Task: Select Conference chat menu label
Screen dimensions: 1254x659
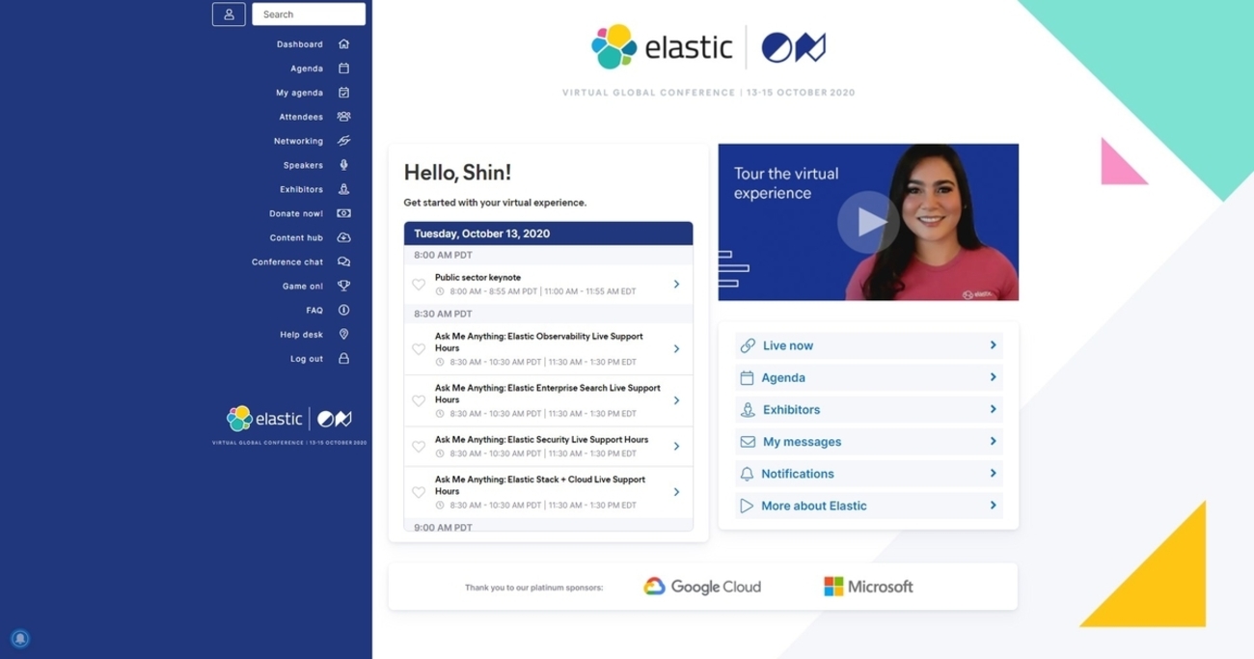Action: (x=287, y=261)
